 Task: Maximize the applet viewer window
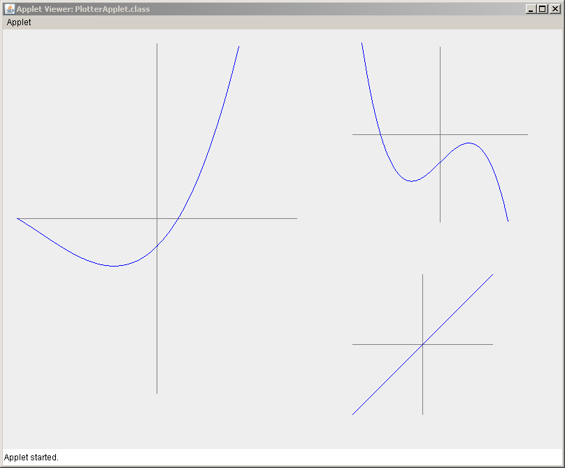pos(542,8)
